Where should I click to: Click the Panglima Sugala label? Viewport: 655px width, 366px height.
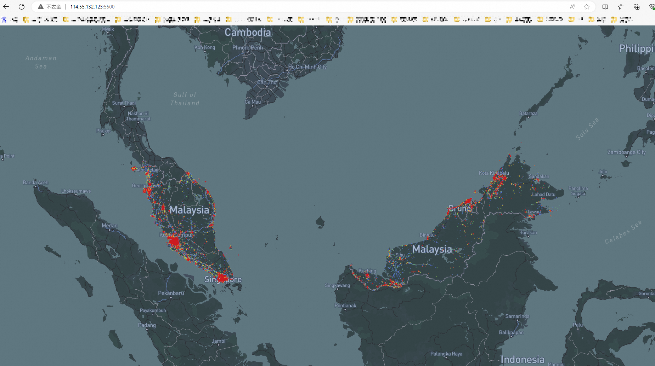coord(578,191)
